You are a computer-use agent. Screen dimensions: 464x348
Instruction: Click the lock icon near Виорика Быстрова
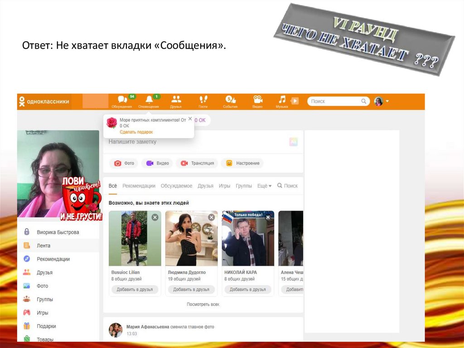coord(27,231)
